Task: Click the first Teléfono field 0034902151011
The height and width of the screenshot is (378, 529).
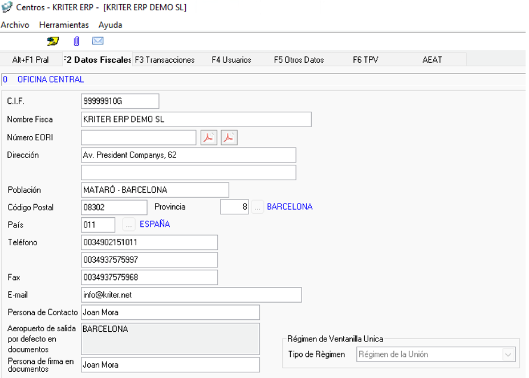Action: coord(149,242)
